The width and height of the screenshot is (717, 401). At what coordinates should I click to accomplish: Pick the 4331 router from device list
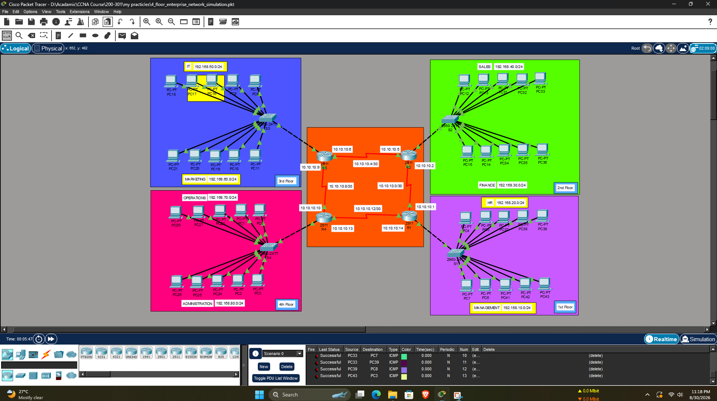click(x=101, y=353)
